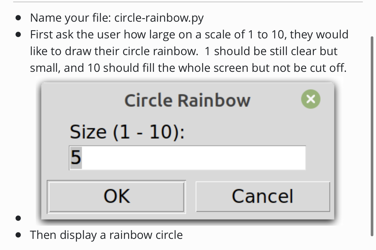Click the OK button in the dialog
The image size is (376, 250).
(117, 196)
